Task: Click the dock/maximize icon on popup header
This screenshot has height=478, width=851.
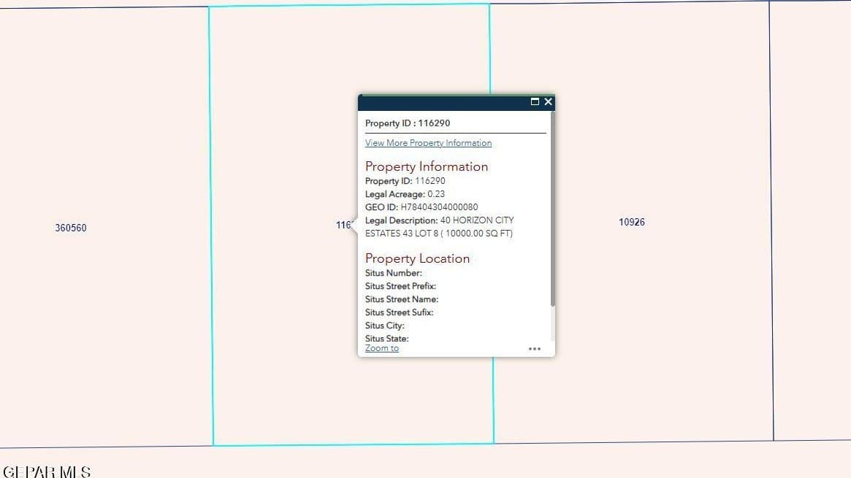Action: (534, 102)
